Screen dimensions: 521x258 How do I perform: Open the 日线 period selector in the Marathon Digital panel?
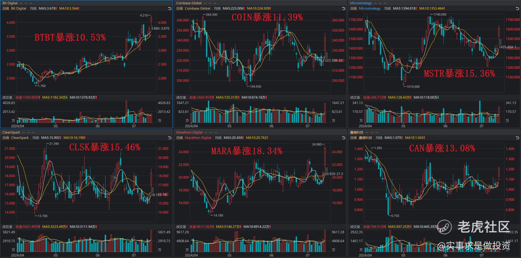(180, 138)
